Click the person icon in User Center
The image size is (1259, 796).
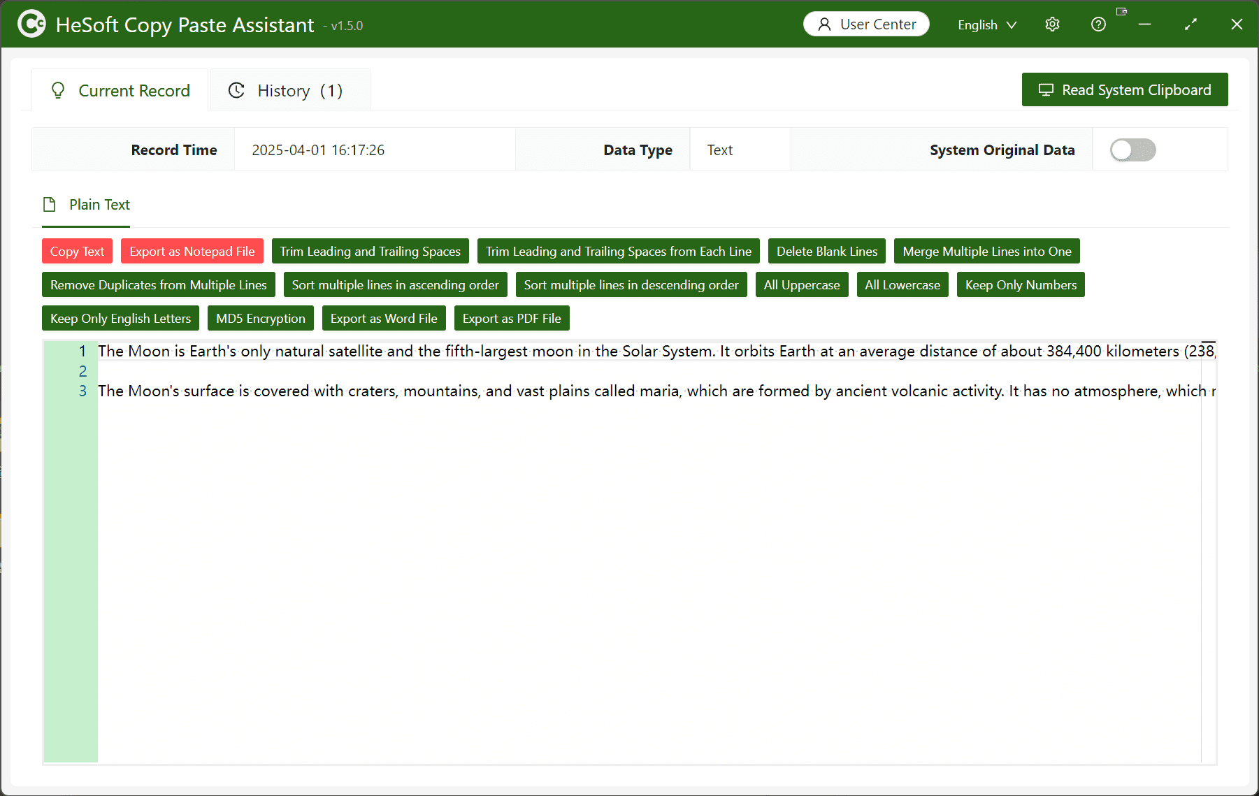click(823, 24)
